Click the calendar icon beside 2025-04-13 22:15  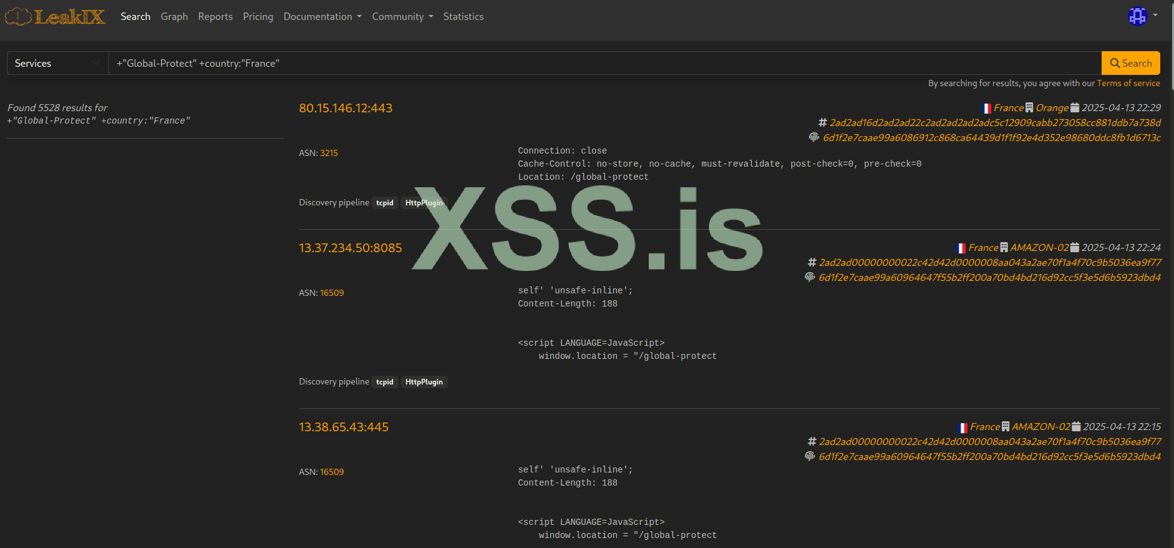(x=1076, y=426)
